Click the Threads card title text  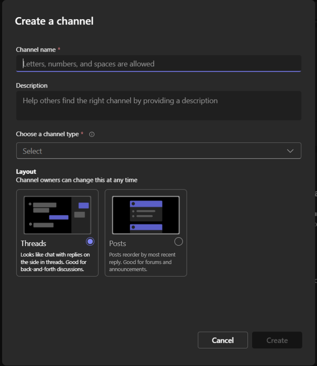(x=34, y=244)
